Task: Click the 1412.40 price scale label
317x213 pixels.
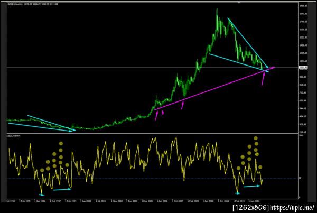Action: tap(304, 45)
